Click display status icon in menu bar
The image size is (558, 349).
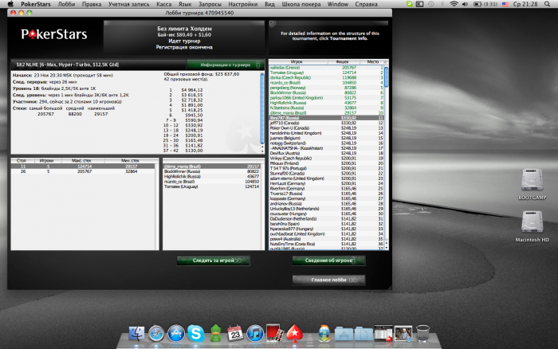(x=420, y=4)
